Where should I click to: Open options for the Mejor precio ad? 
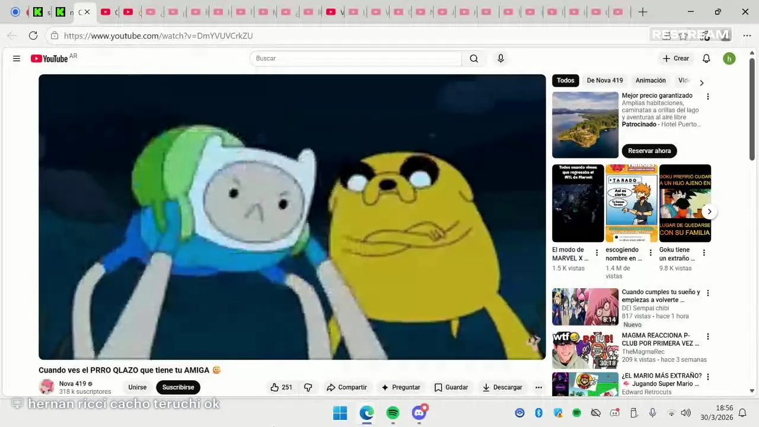point(707,96)
